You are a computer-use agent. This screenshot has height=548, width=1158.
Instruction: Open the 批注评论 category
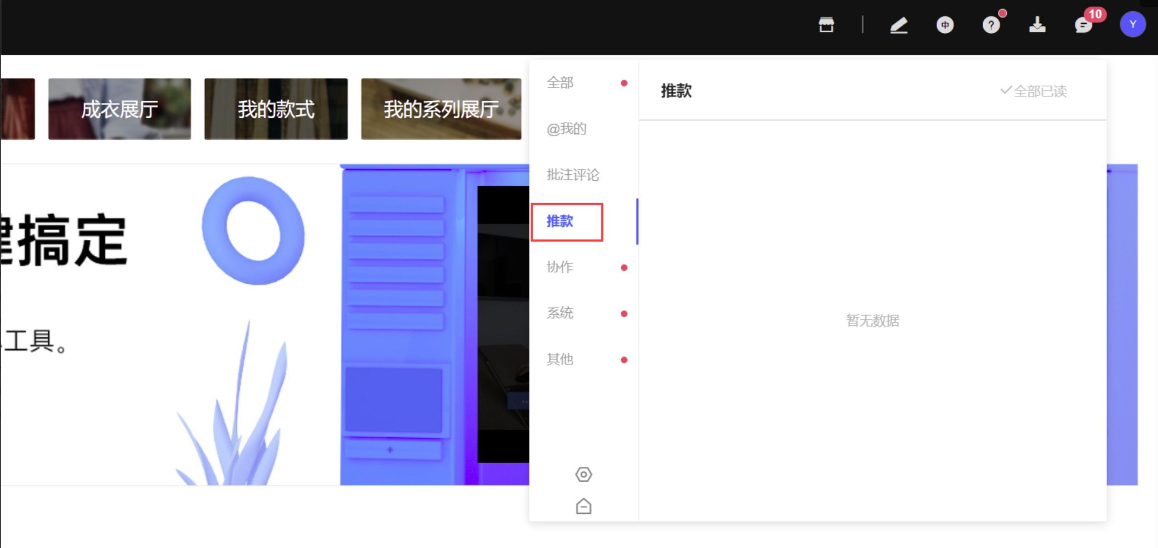pos(573,175)
